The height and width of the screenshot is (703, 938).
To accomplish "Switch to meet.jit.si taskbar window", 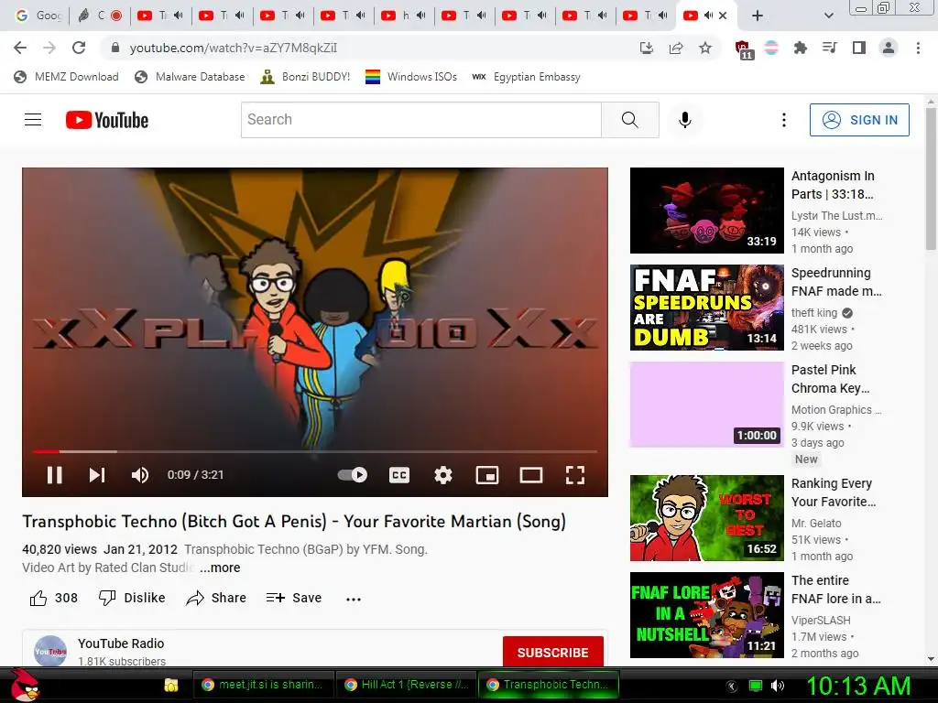I will pos(263,685).
